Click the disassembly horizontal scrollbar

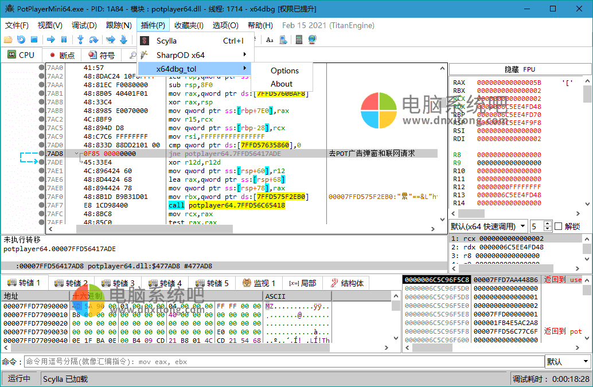[154, 229]
